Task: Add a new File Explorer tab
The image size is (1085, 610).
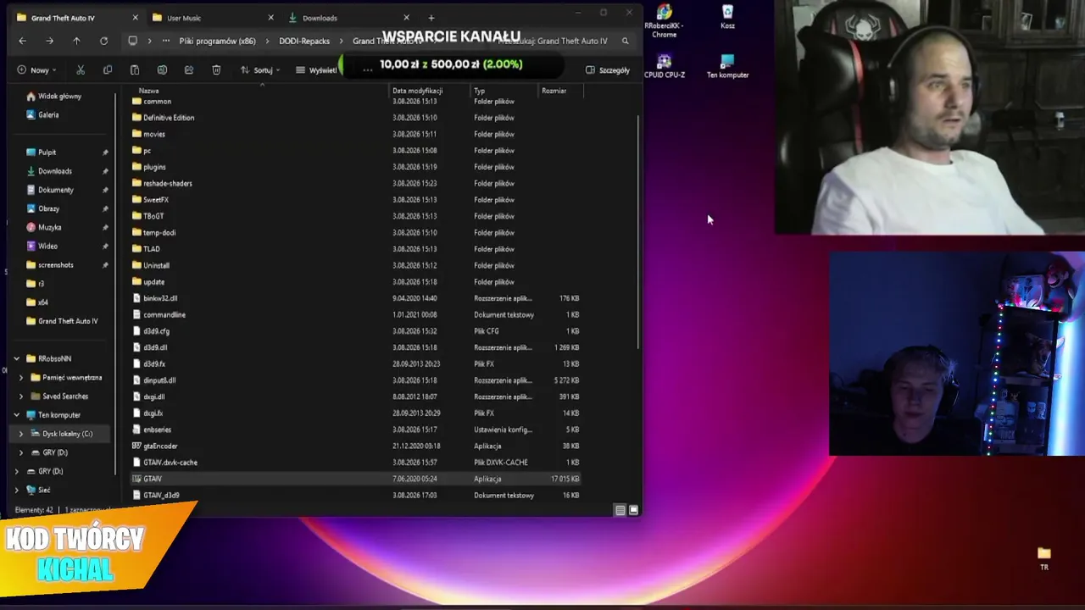Action: [x=431, y=18]
